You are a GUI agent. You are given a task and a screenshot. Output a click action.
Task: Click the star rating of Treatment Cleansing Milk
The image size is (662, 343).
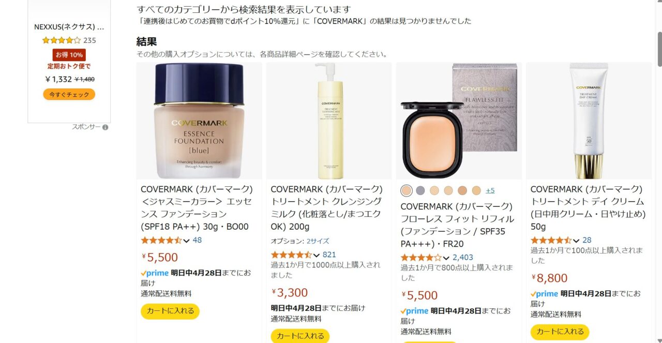click(x=291, y=255)
